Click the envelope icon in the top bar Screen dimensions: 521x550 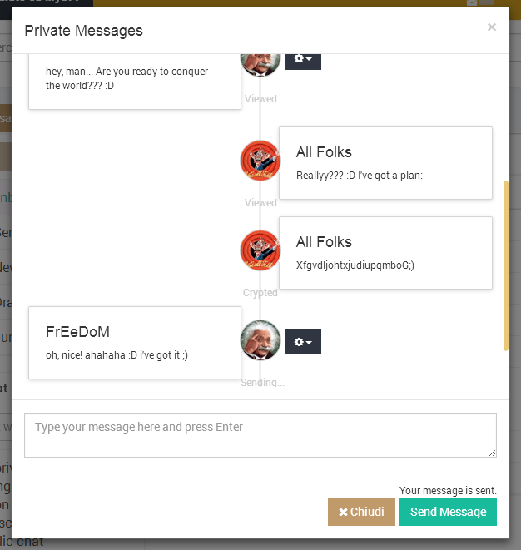472,2
